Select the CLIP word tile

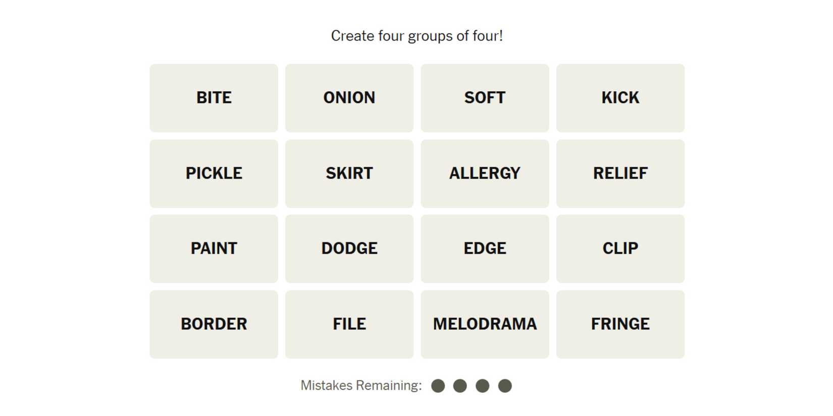tap(620, 249)
